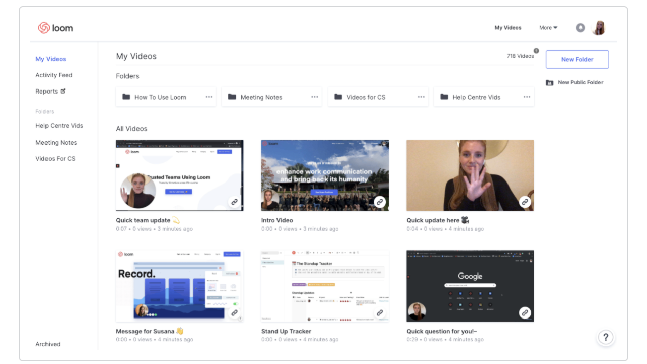Open the options menu on How To Use Loom
The image size is (647, 364).
209,97
